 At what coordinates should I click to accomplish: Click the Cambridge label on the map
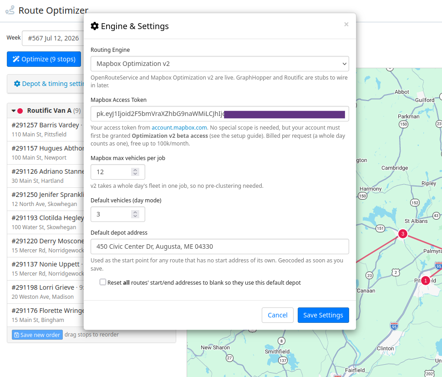(395, 168)
